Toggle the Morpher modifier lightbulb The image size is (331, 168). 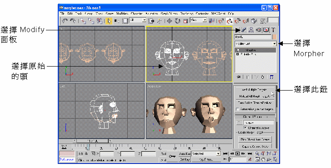click(x=238, y=50)
